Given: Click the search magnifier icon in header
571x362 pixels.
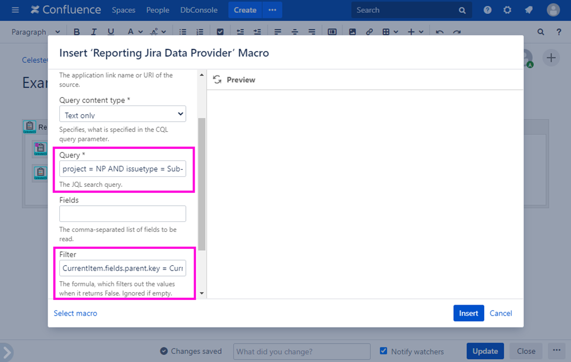Looking at the screenshot, I should (x=462, y=11).
